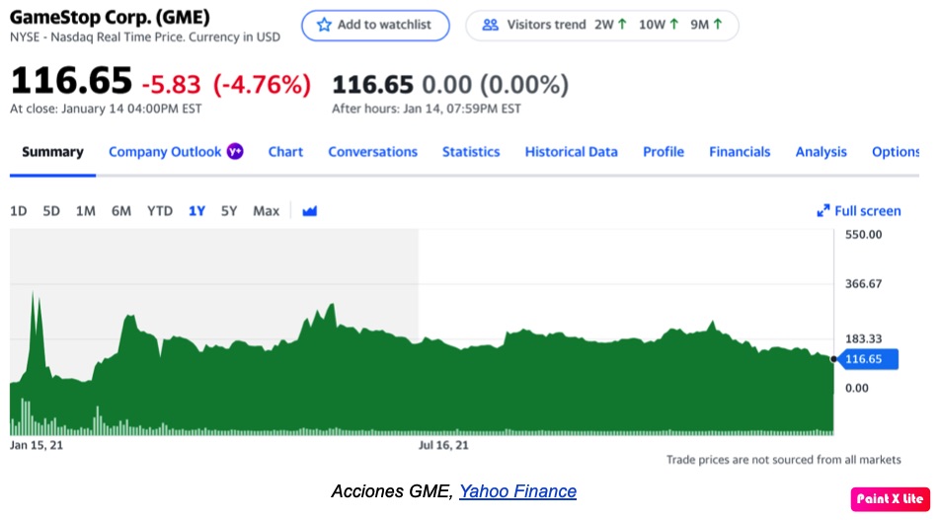Screen dimensions: 940x520
Task: Switch to the Financials tab
Action: (x=740, y=152)
